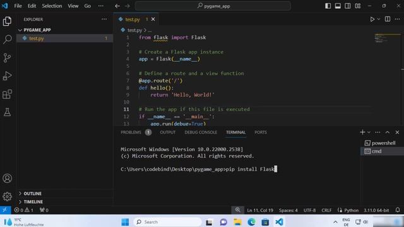Screen dimensions: 404x227
Task: Click the pygame_app command center search box
Action: [x=213, y=6]
